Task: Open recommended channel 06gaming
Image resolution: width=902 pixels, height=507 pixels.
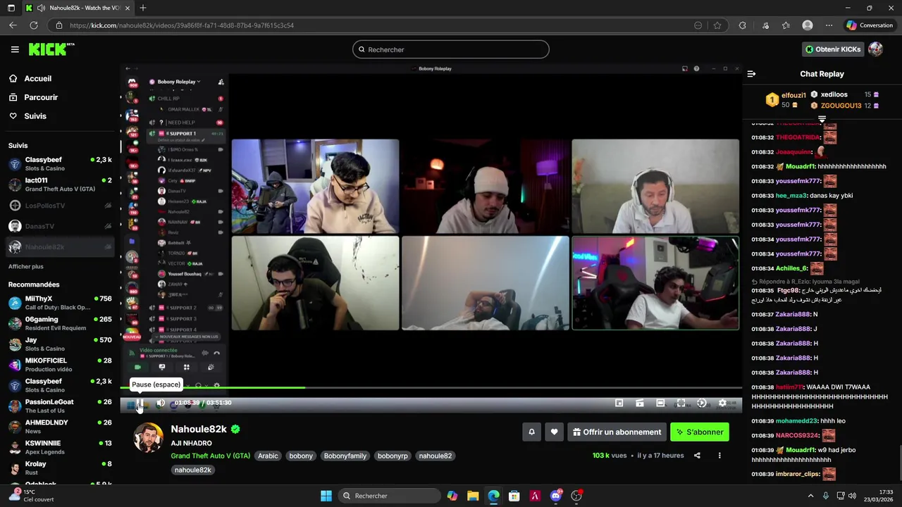Action: pyautogui.click(x=61, y=324)
